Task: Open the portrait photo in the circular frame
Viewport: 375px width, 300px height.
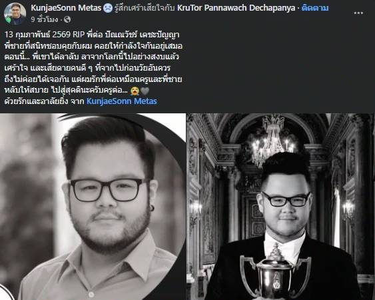Action: pos(93,207)
